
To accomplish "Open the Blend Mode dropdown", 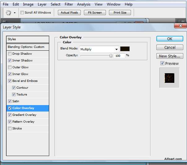I will point(99,49).
